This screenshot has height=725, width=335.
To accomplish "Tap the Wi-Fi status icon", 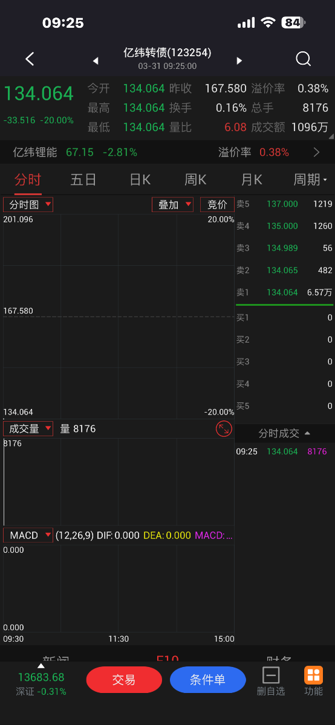I will click(267, 22).
